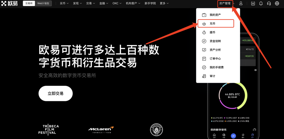Tap home icon in phone mockup
This screenshot has width=284, height=139.
(214, 135)
